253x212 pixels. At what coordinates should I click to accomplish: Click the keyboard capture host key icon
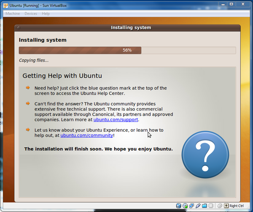click(226, 206)
